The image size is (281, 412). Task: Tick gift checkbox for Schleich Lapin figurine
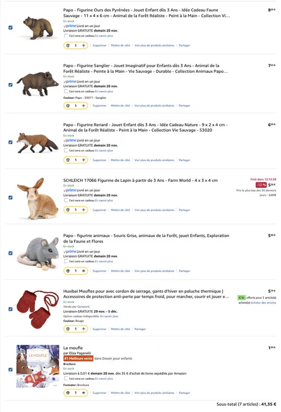[66, 200]
